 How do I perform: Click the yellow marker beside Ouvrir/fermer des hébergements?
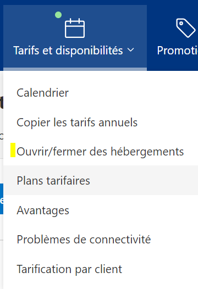click(x=13, y=150)
